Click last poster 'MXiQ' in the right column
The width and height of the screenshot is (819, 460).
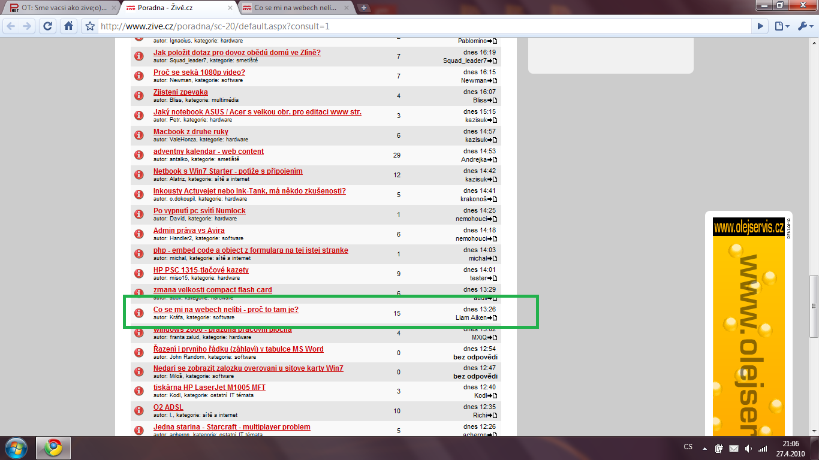point(479,337)
